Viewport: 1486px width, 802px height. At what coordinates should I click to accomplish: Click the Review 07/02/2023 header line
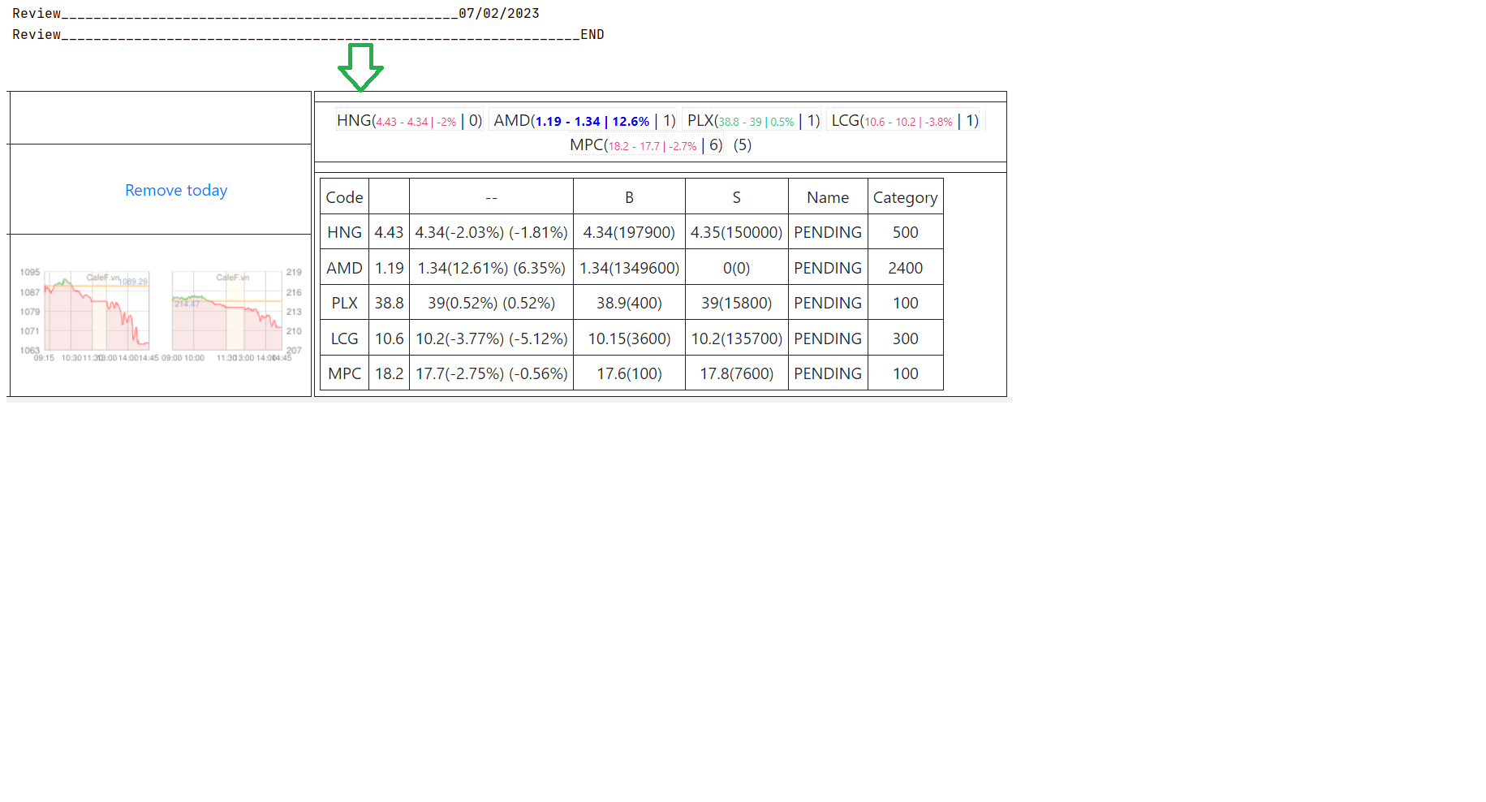pyautogui.click(x=276, y=13)
